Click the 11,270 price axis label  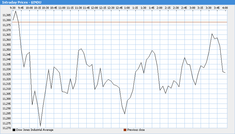click(6, 128)
